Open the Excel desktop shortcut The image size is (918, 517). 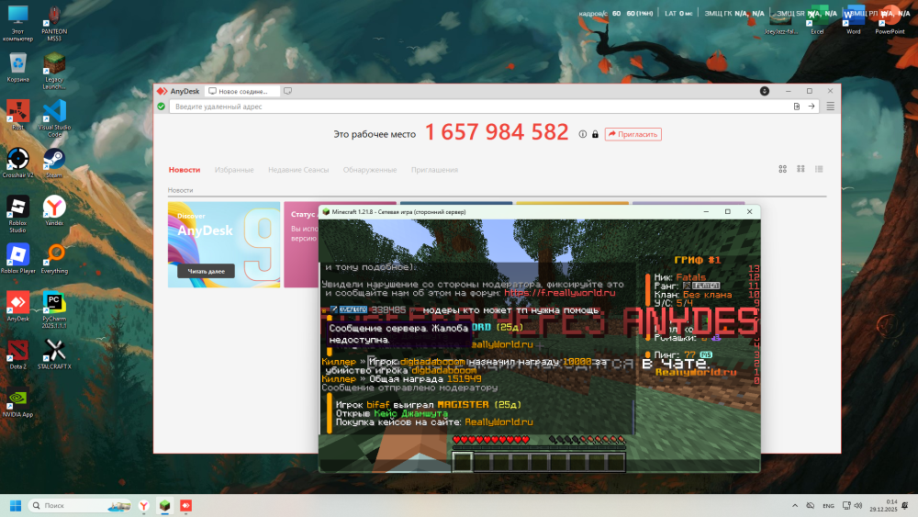click(817, 20)
